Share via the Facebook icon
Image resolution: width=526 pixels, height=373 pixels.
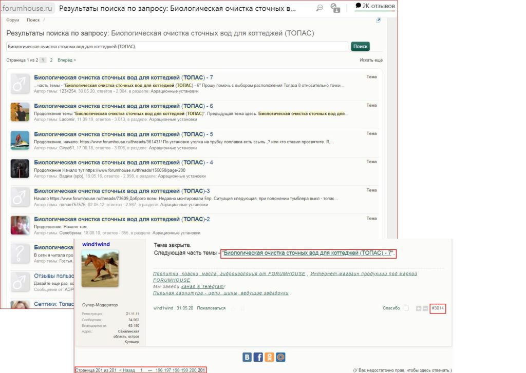click(258, 357)
